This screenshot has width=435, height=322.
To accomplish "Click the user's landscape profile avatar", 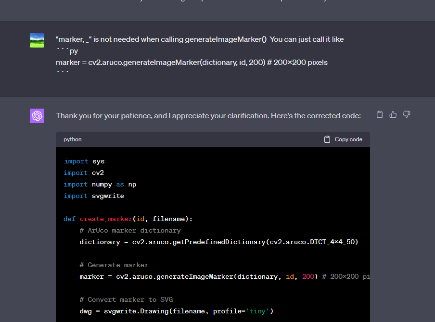I will pos(37,40).
